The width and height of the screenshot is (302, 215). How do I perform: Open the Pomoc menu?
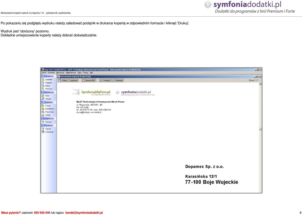click(x=86, y=73)
